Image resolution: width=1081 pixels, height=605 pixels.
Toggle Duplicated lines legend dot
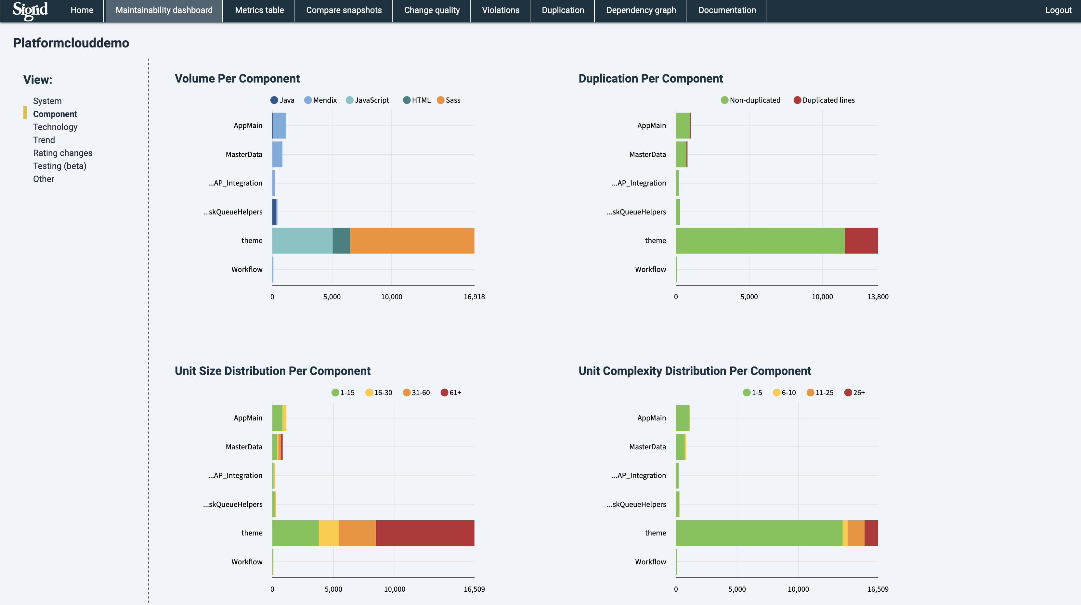(x=797, y=100)
